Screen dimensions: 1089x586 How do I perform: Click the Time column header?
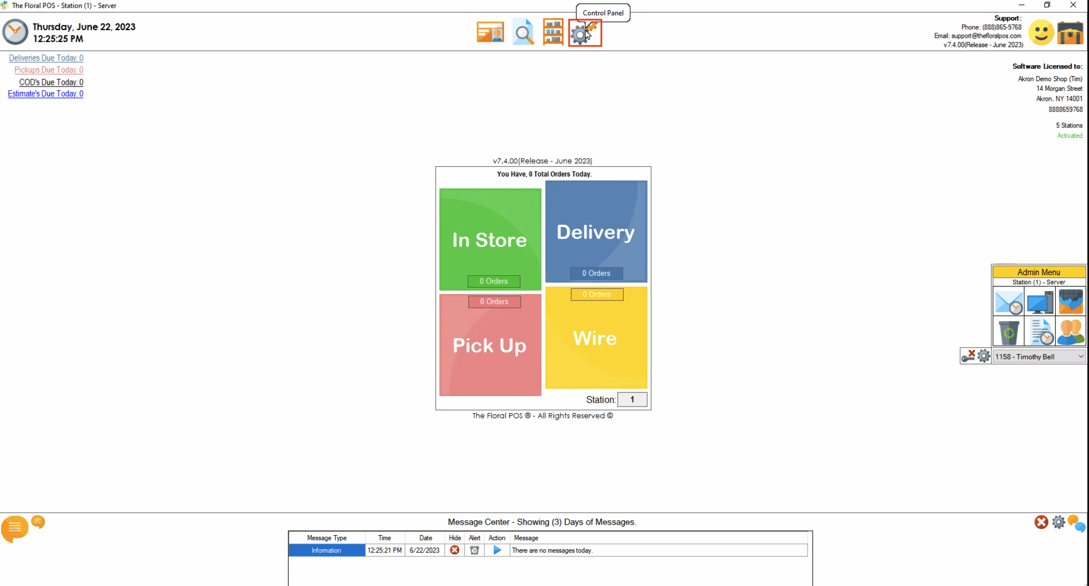pos(384,538)
